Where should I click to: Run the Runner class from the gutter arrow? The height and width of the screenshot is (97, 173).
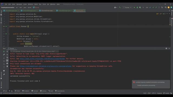click(x=6, y=26)
